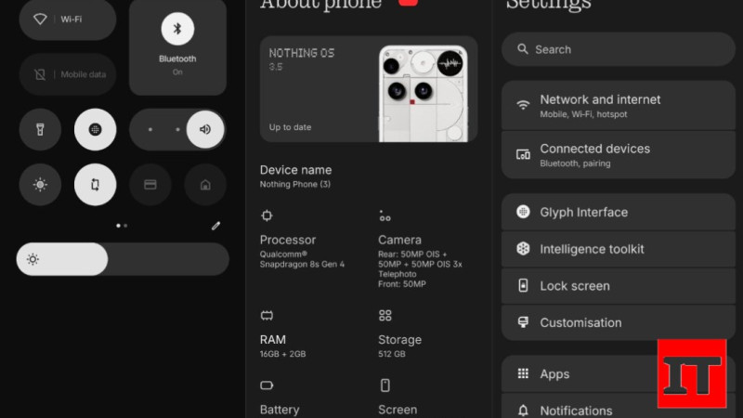
Task: Select the Qualcomm Snapdragon 8s Gen 4 text
Action: [x=303, y=259]
